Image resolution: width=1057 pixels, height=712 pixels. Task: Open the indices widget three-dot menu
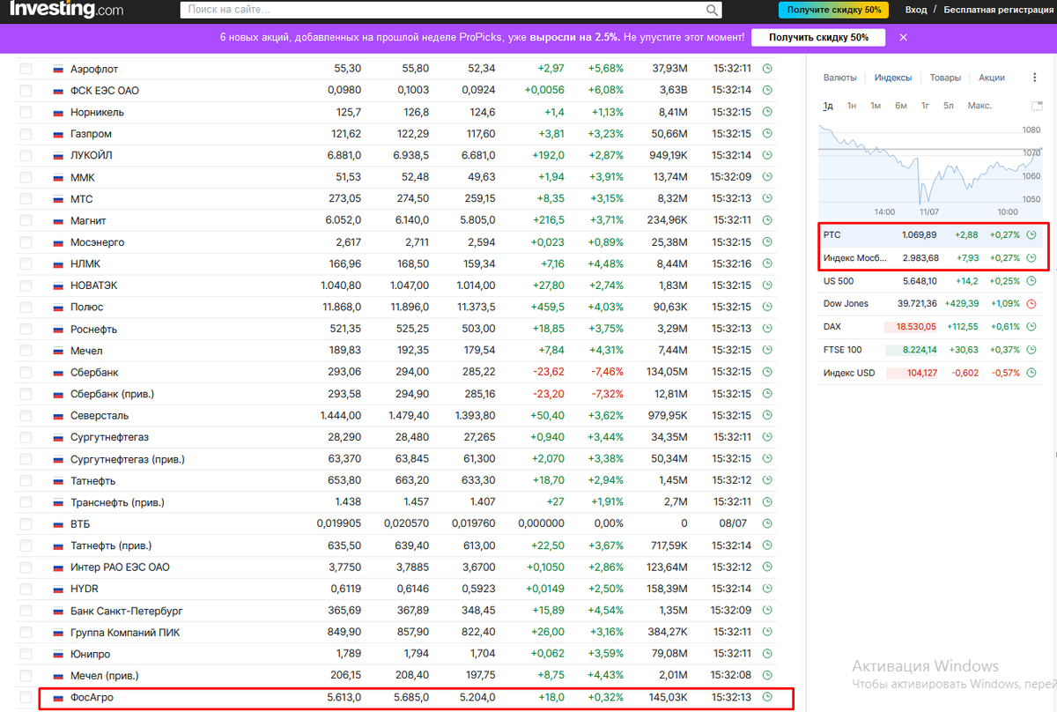(x=1034, y=78)
